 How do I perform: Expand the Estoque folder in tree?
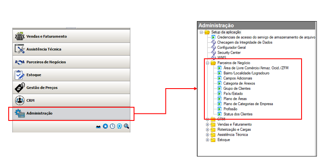208,140
